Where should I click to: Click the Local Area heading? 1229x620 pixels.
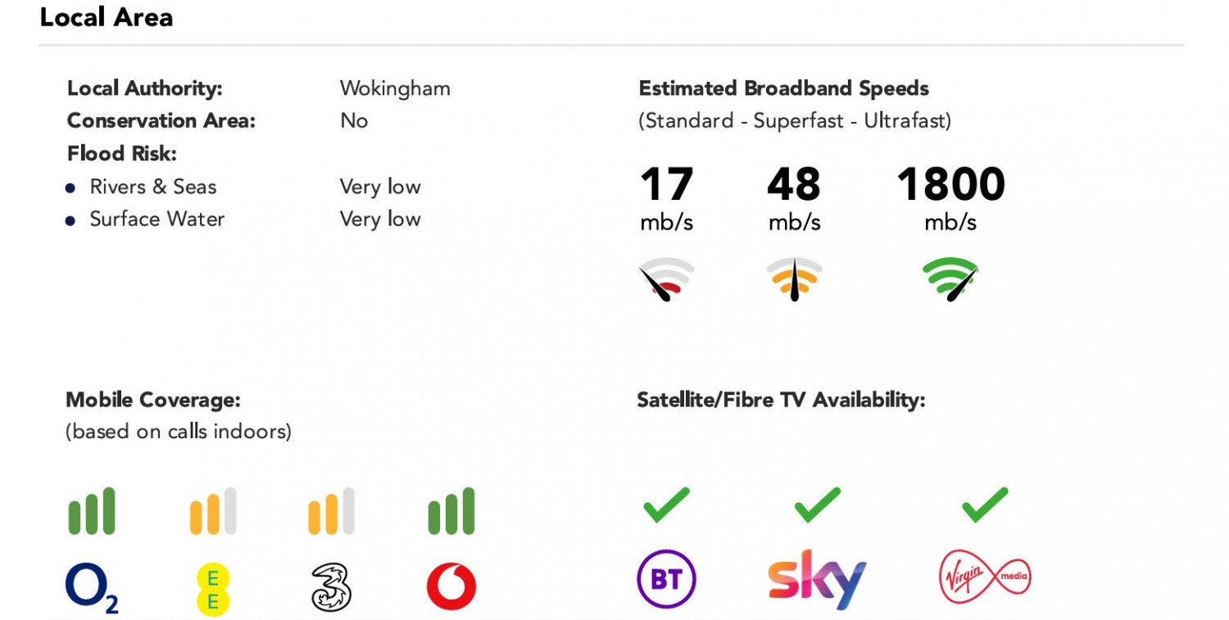[107, 18]
